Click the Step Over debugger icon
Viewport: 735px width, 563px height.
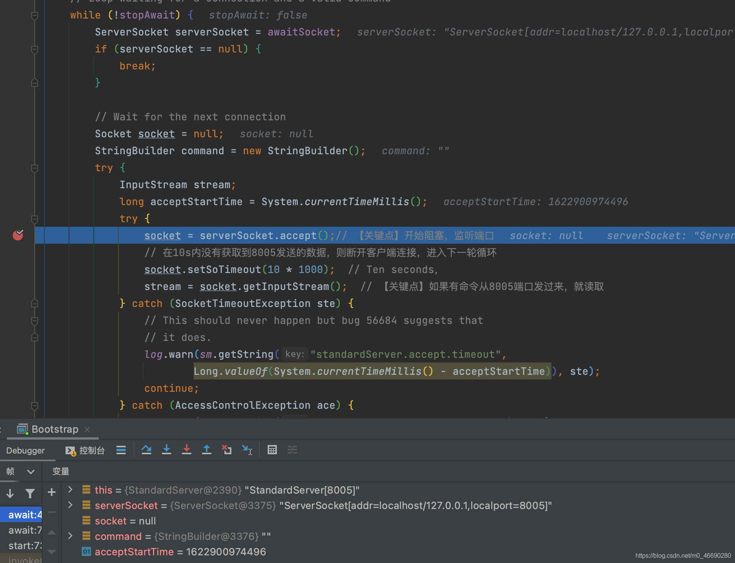pos(146,450)
